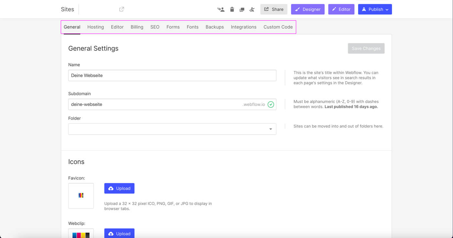Open the Integrations tab

pyautogui.click(x=244, y=27)
